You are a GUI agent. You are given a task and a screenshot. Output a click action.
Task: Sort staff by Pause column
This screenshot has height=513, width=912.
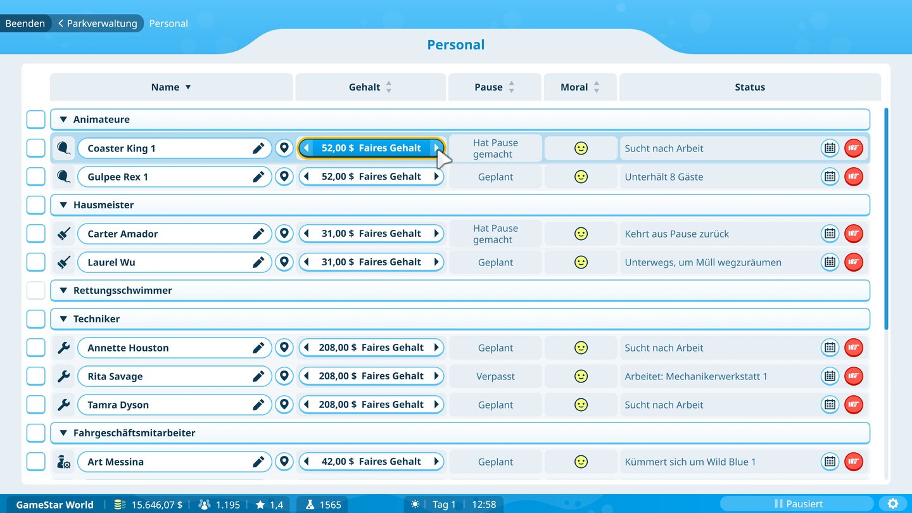[495, 87]
